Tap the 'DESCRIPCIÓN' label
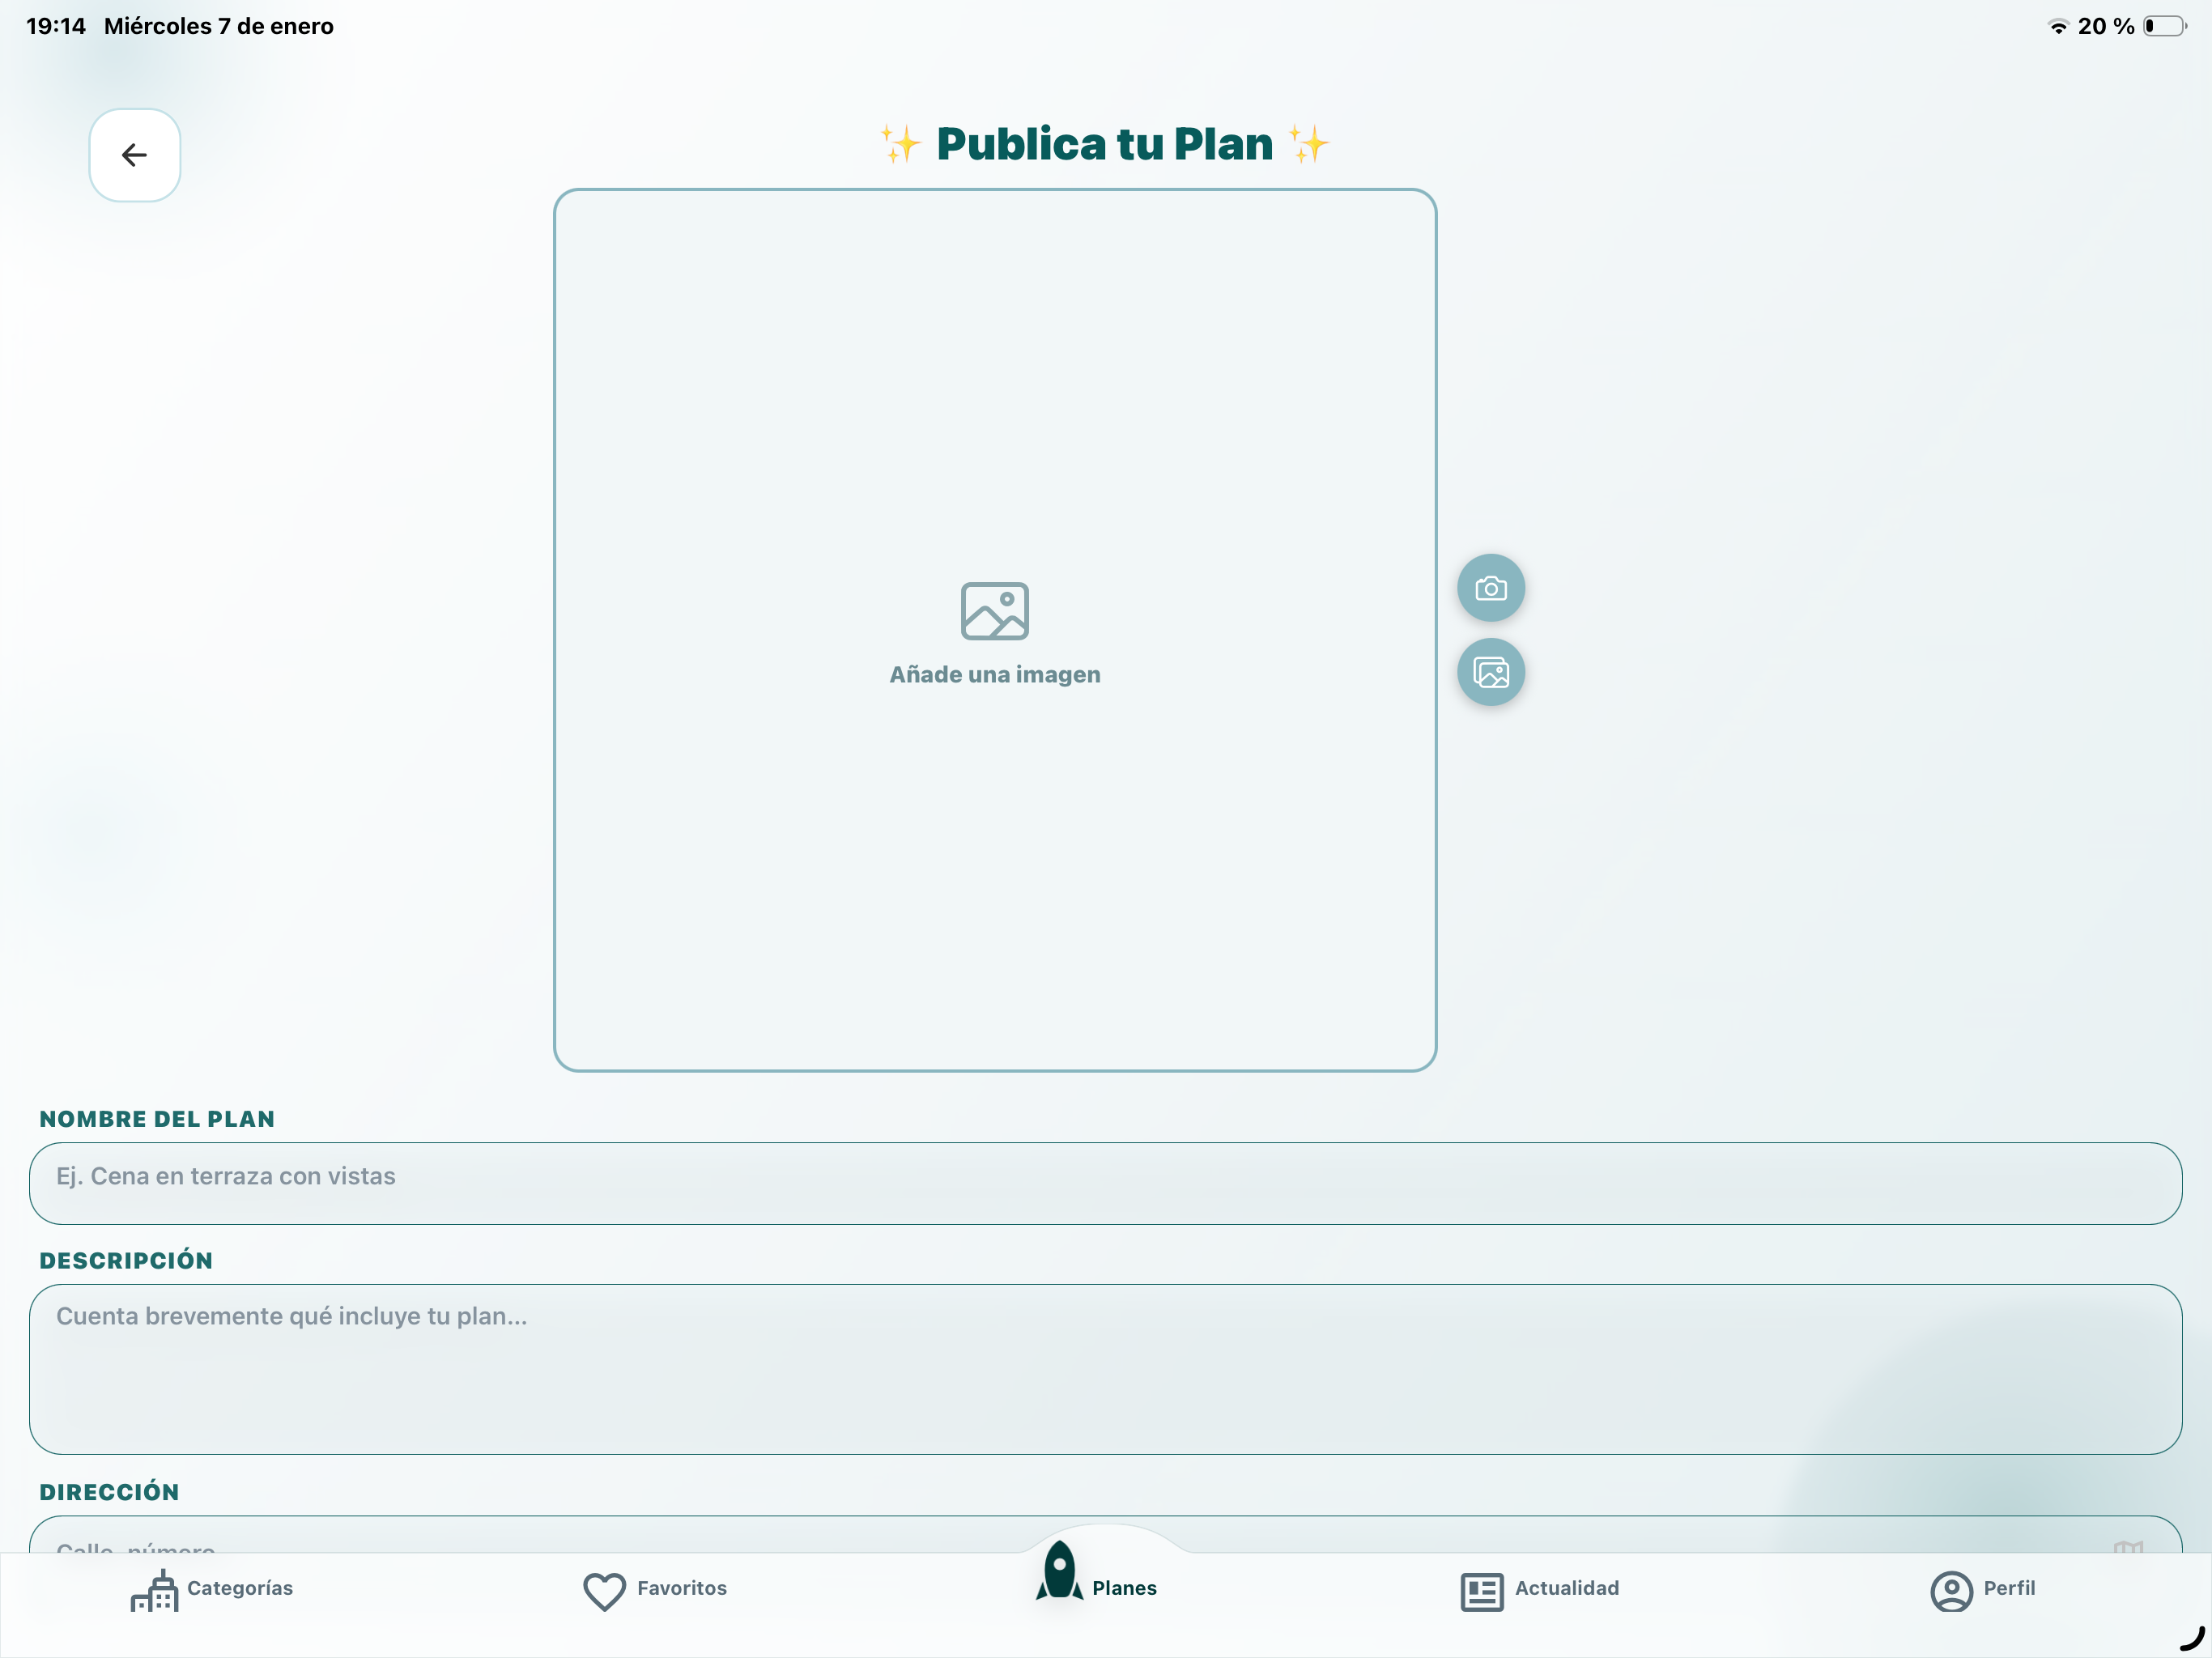The height and width of the screenshot is (1658, 2212). pos(126,1260)
